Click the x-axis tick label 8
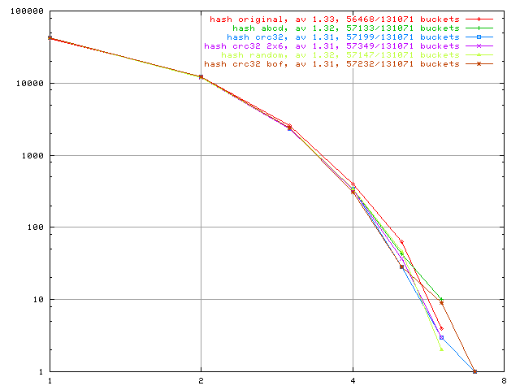520x390 pixels. pyautogui.click(x=504, y=379)
